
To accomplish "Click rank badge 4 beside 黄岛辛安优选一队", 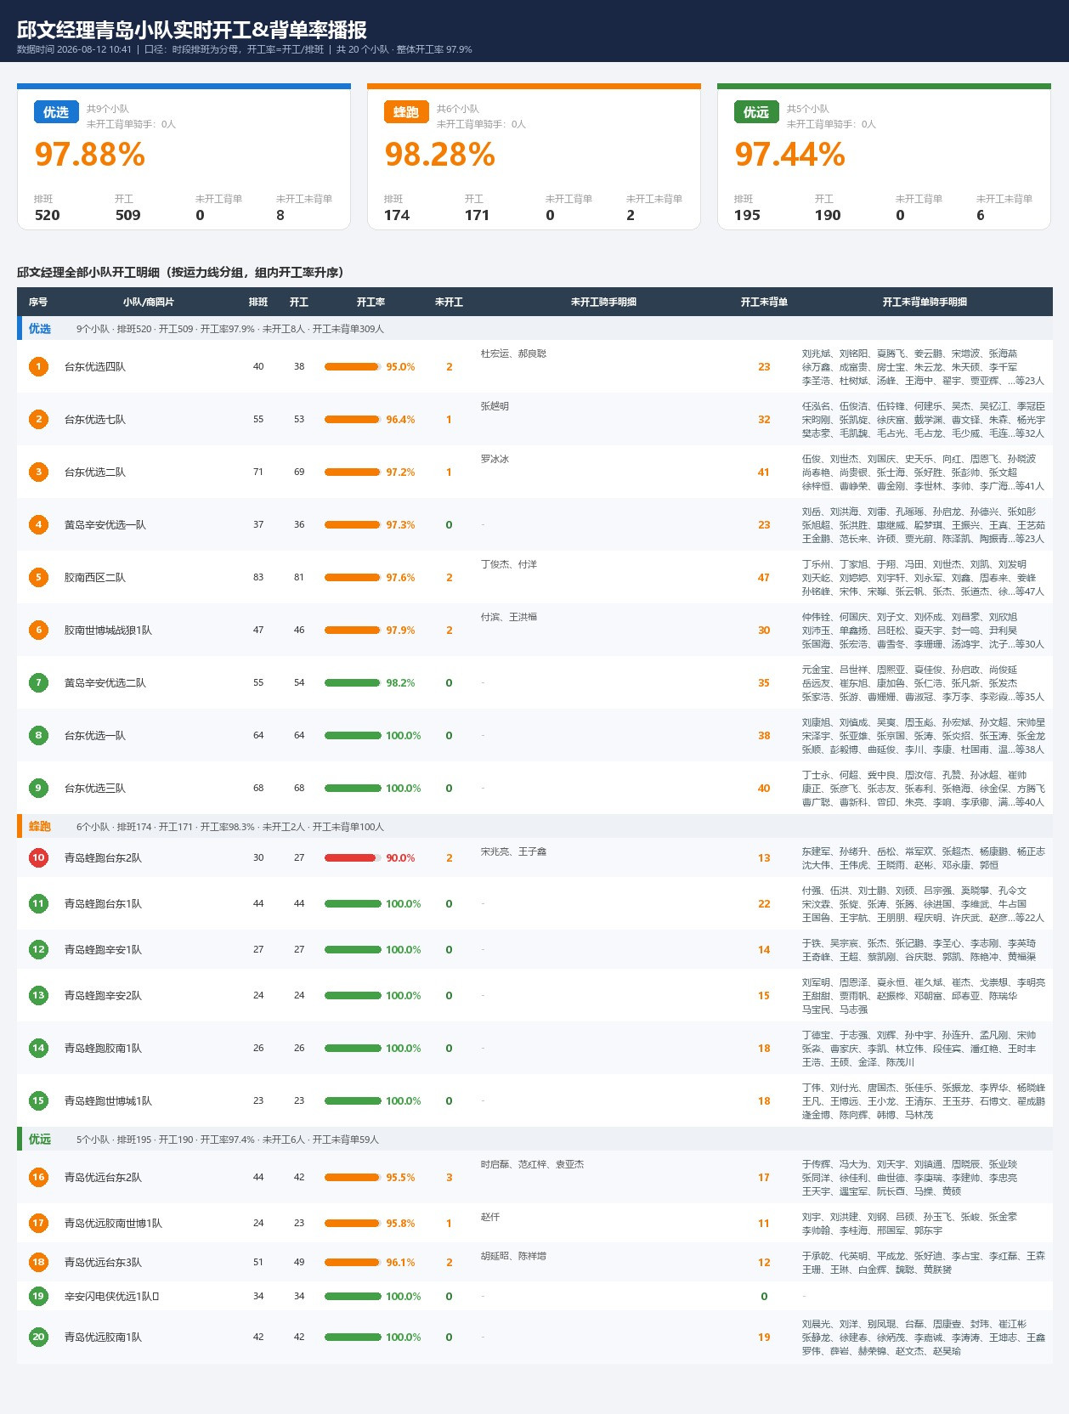I will (38, 525).
